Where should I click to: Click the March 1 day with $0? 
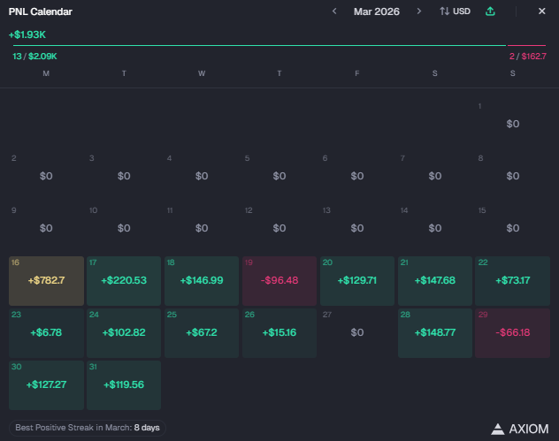(x=513, y=125)
